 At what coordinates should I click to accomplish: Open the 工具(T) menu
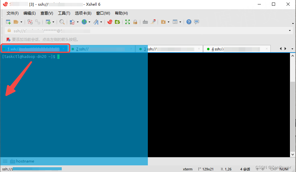click(x=64, y=13)
